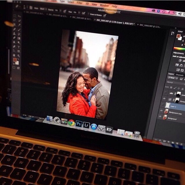Open Lightroom from the Dock
Viewport: 185px width, 185px height.
pos(86,125)
